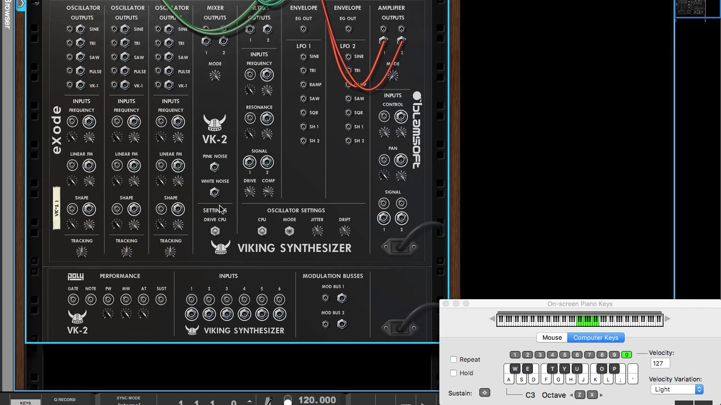Click the LFO 2 SH 2 jack
721x405 pixels.
click(x=348, y=141)
